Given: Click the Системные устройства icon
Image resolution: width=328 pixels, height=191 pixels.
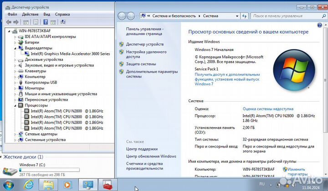Looking at the screenshot, I should (x=20, y=140).
